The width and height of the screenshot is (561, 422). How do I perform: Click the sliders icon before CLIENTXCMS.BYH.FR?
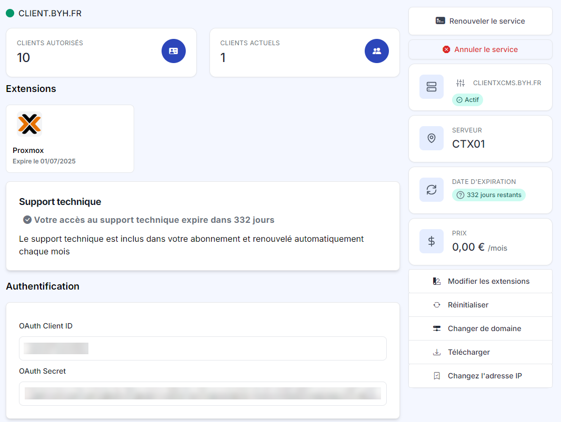point(460,83)
